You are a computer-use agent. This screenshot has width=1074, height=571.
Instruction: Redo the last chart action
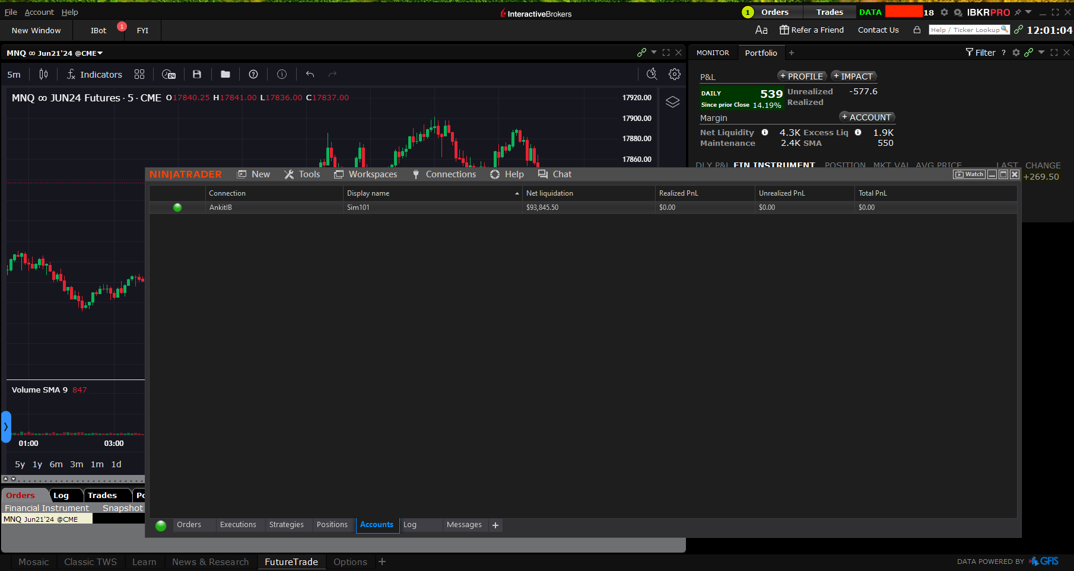coord(333,74)
